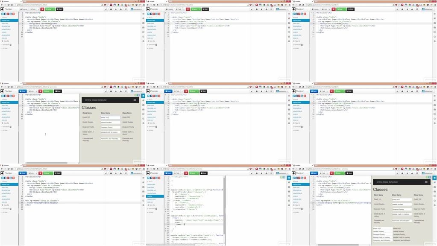Click Facebook share icon in single-table preview frame
This screenshot has height=246, width=437.
click(5, 96)
